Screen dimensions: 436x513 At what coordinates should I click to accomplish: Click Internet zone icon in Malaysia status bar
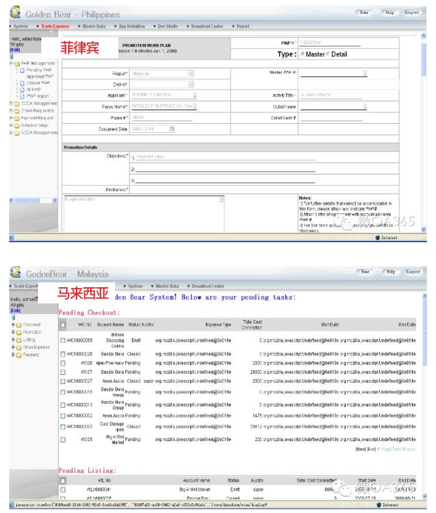pos(379,505)
